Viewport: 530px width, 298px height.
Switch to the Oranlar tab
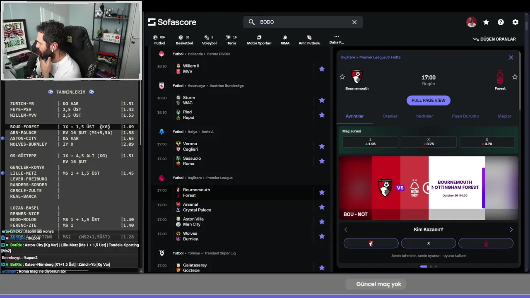(390, 116)
